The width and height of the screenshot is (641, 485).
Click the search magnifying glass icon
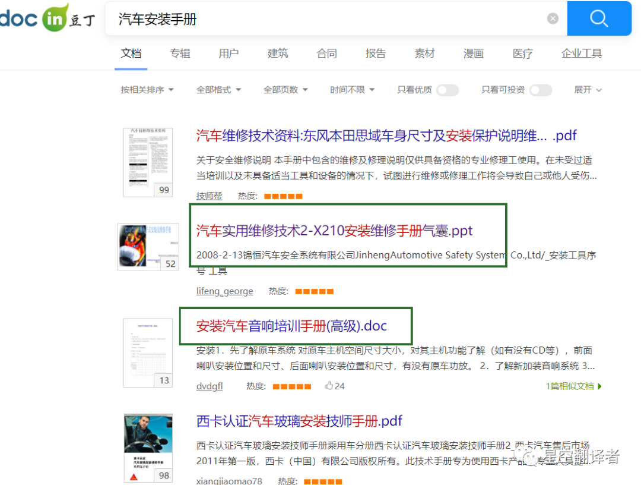point(599,18)
